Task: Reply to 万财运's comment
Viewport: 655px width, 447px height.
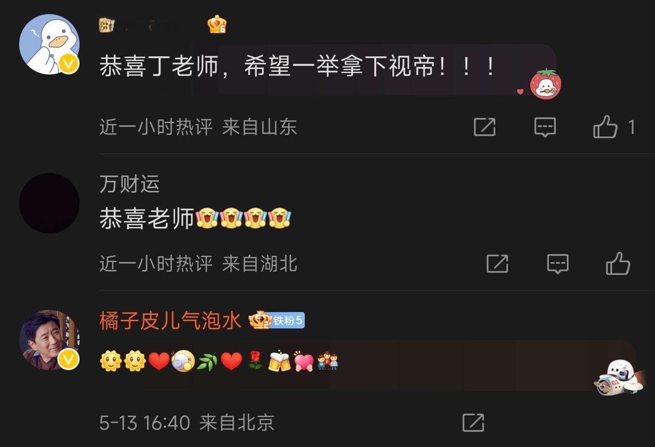Action: pyautogui.click(x=558, y=263)
